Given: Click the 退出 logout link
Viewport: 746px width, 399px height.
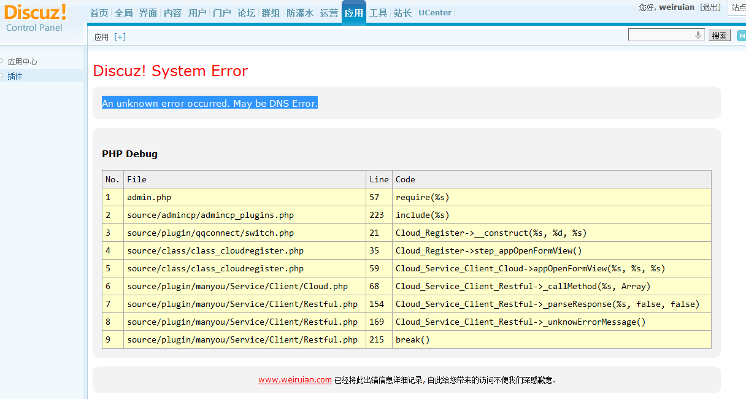Looking at the screenshot, I should pyautogui.click(x=710, y=7).
